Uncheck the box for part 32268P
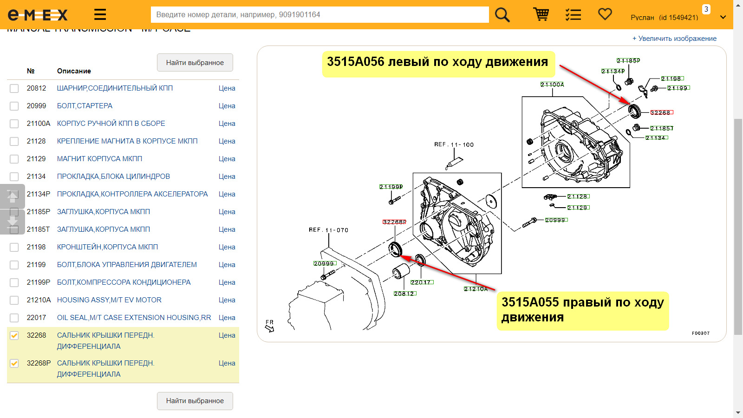743x418 pixels. click(14, 363)
